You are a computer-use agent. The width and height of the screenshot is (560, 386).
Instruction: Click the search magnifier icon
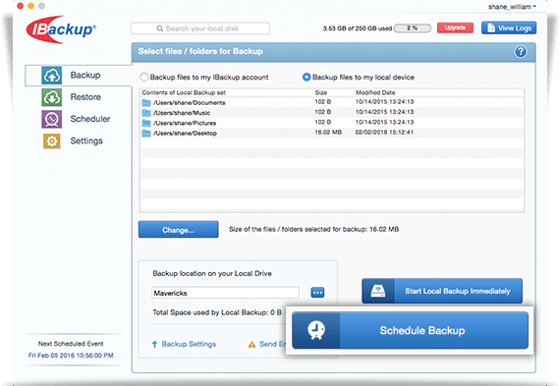click(159, 28)
